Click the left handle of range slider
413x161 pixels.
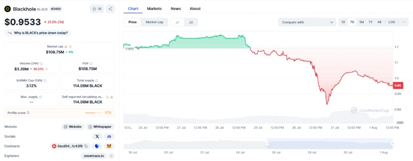point(266,143)
